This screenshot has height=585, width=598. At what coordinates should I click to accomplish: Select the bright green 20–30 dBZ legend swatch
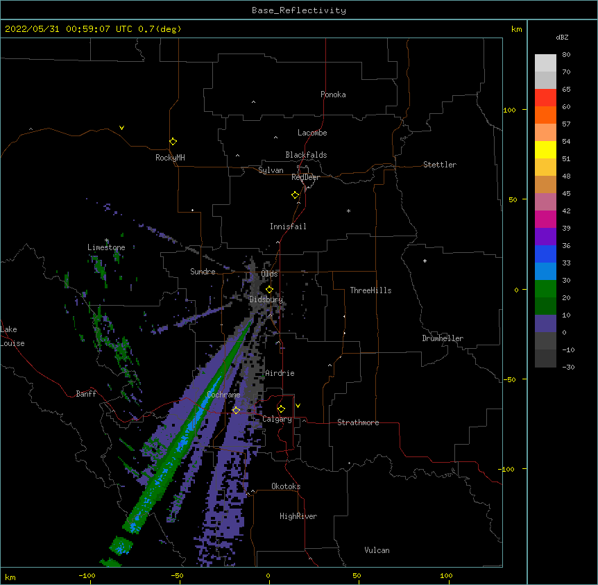point(545,289)
